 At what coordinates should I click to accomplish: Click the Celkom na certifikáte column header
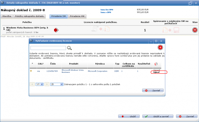click(x=128, y=65)
